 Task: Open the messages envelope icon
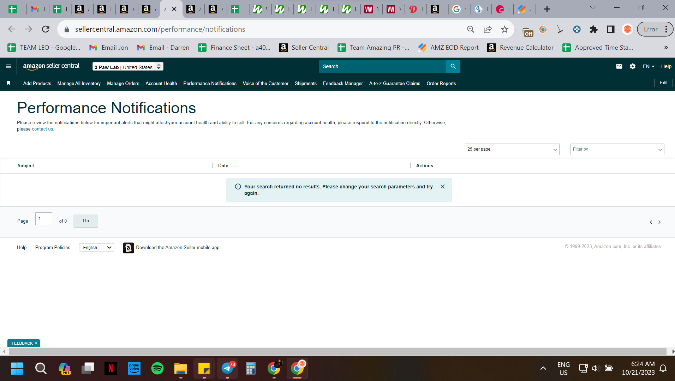coord(619,66)
